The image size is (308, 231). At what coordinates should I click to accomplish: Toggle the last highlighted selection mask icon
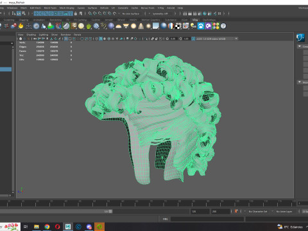[x=71, y=13]
